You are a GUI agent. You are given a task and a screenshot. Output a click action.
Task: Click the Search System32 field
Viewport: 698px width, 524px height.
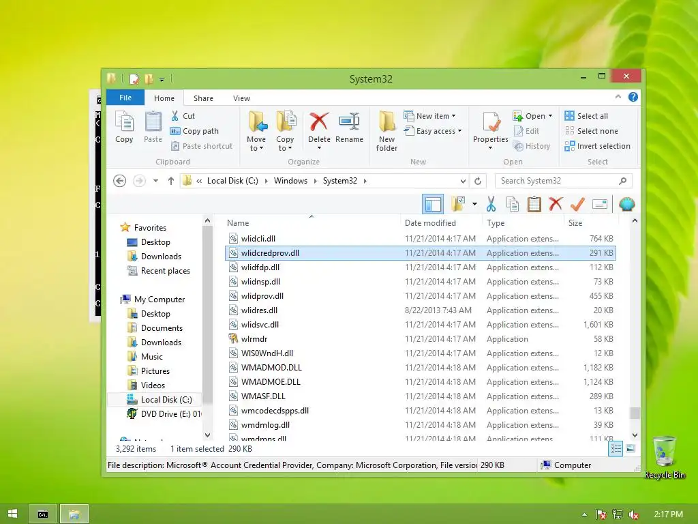coord(564,181)
